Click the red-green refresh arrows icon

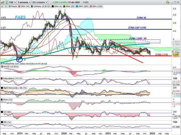coord(168,2)
